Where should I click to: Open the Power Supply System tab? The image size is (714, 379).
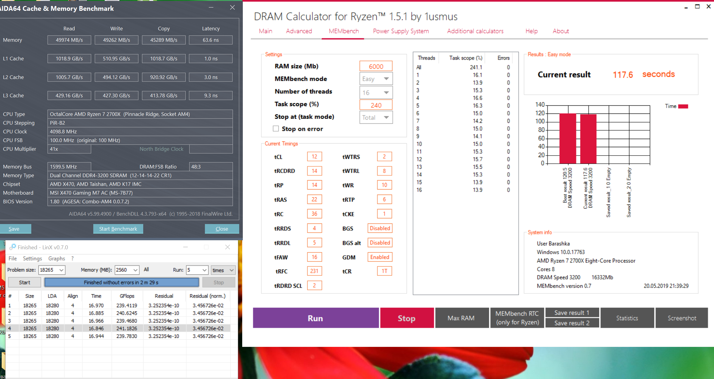401,31
